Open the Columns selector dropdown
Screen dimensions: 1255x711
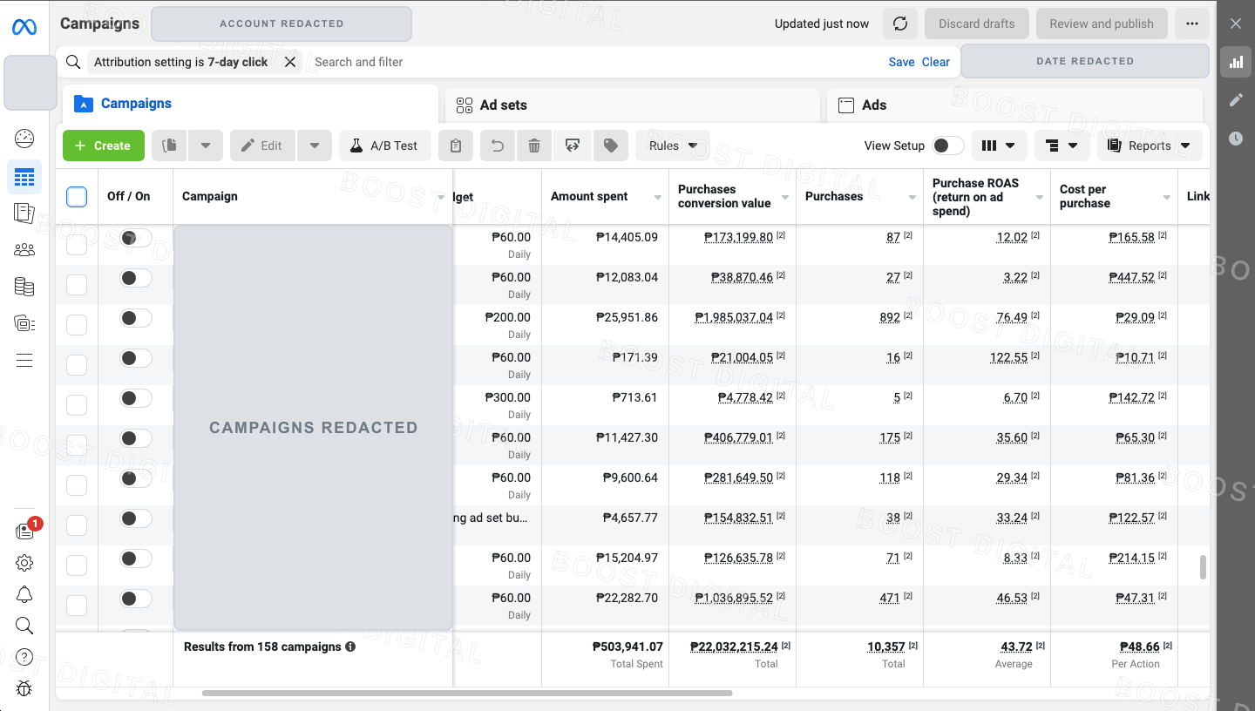998,146
